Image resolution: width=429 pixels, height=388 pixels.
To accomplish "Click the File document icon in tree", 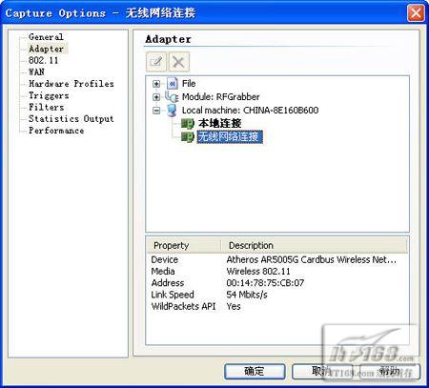I will (x=172, y=84).
